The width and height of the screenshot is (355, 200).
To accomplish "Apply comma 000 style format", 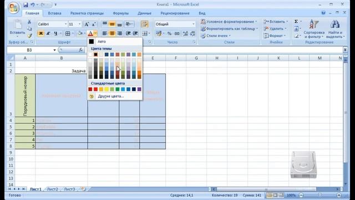I will pyautogui.click(x=177, y=33).
